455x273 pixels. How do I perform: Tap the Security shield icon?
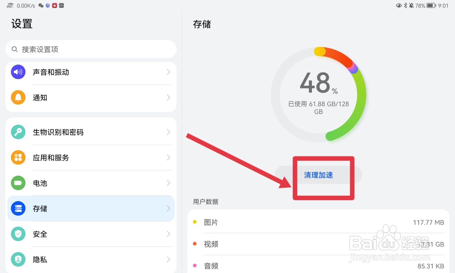coord(18,234)
